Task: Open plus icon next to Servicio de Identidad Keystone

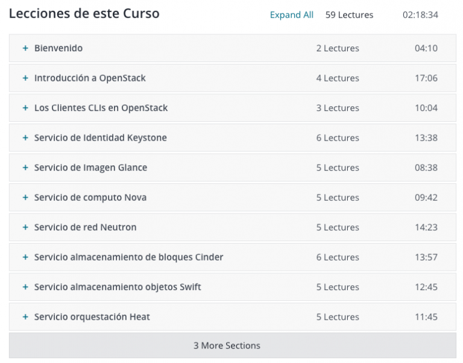Action: pos(25,137)
